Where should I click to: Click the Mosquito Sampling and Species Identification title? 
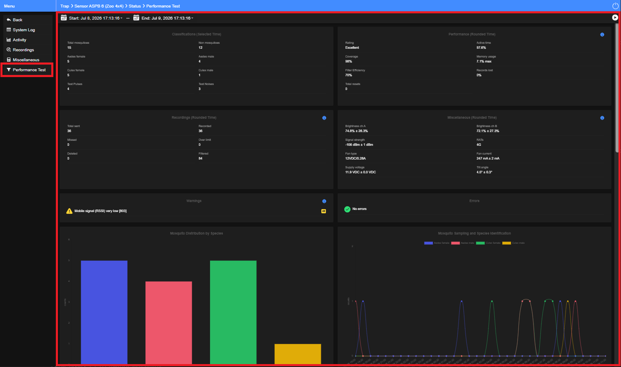click(474, 234)
